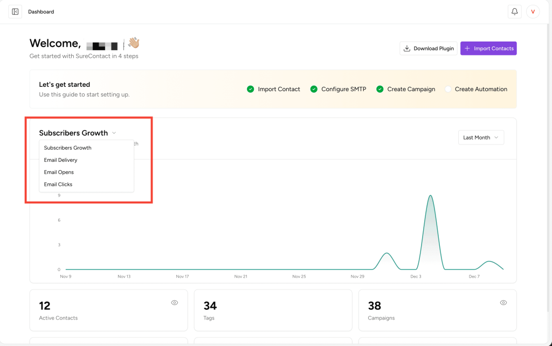Mark the Create Automation step circle
Screen dimensions: 552x346
447,89
